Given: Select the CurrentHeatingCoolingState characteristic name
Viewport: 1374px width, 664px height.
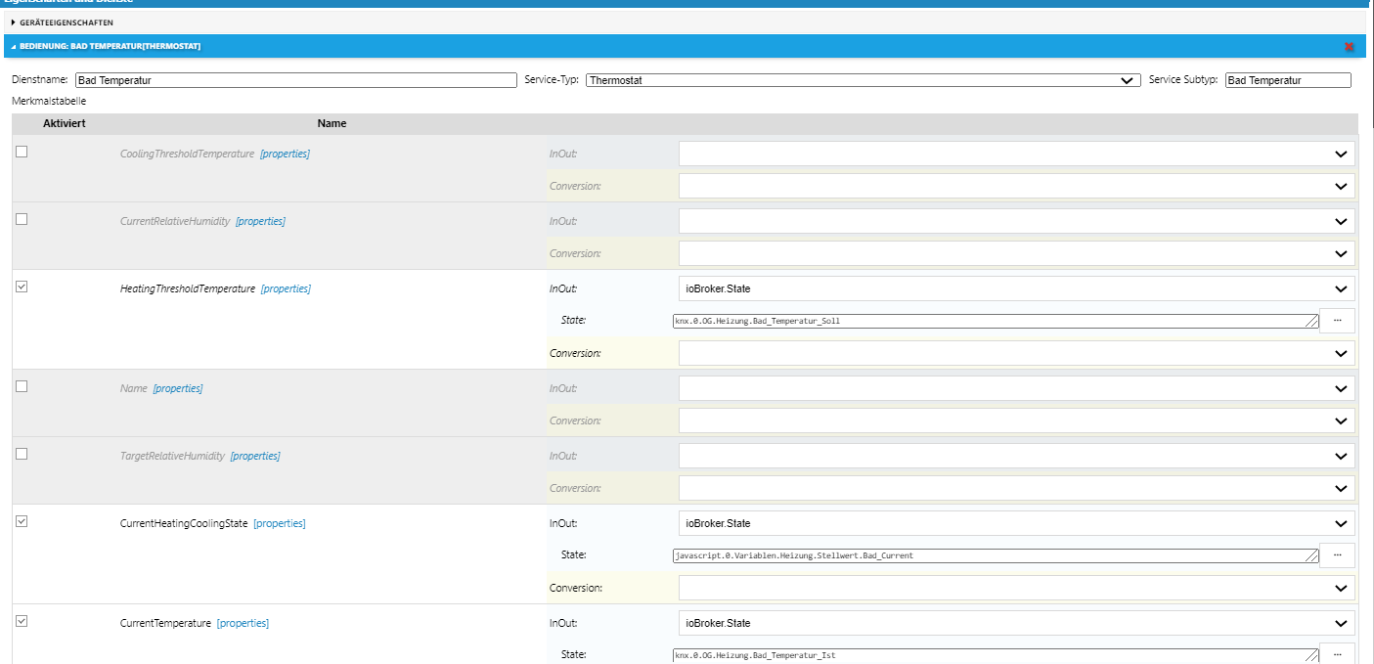Looking at the screenshot, I should click(x=184, y=523).
